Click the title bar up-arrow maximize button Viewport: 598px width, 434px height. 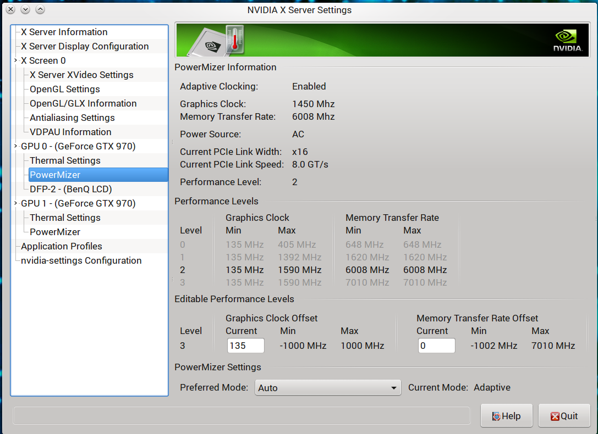tap(40, 9)
